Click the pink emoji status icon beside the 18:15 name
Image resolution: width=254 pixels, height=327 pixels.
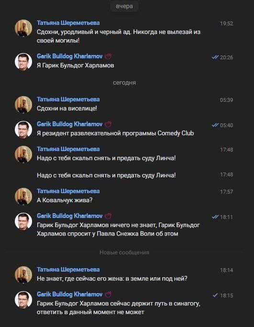click(x=108, y=294)
